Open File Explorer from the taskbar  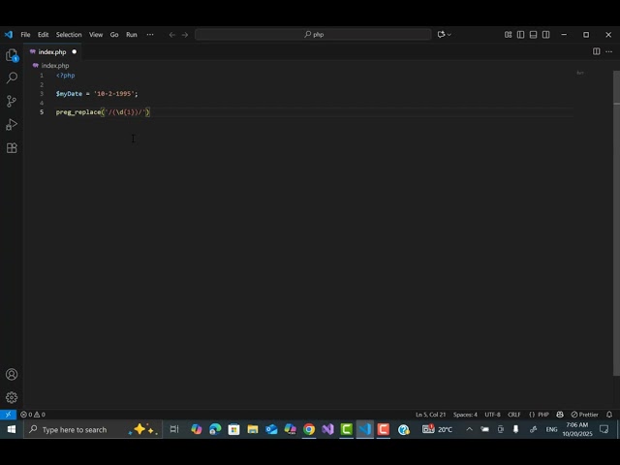pos(253,429)
